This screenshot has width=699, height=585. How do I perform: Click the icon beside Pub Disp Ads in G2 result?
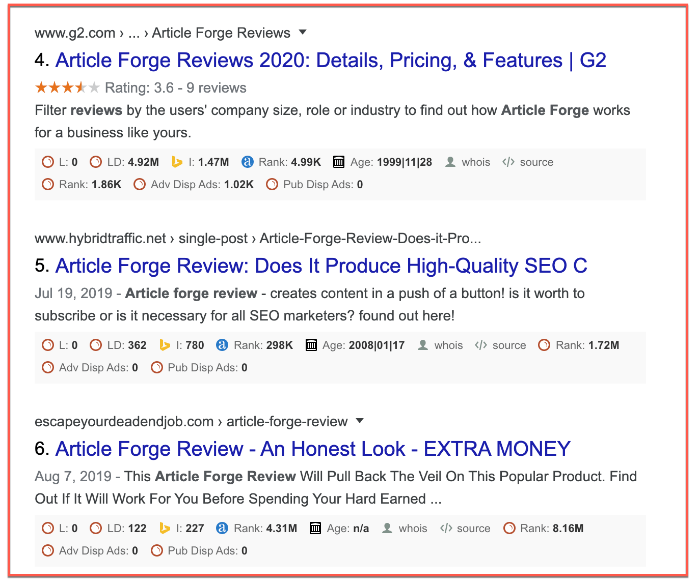[x=272, y=185]
